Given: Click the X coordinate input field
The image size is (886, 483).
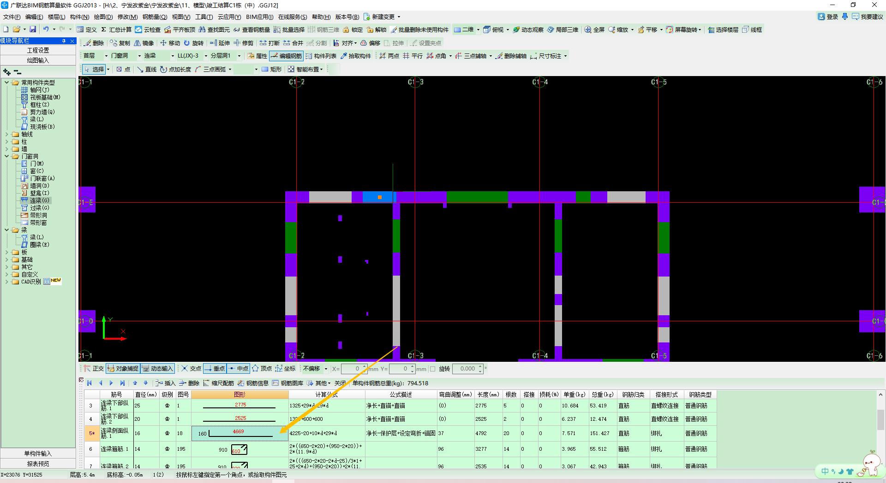Looking at the screenshot, I should [x=352, y=369].
